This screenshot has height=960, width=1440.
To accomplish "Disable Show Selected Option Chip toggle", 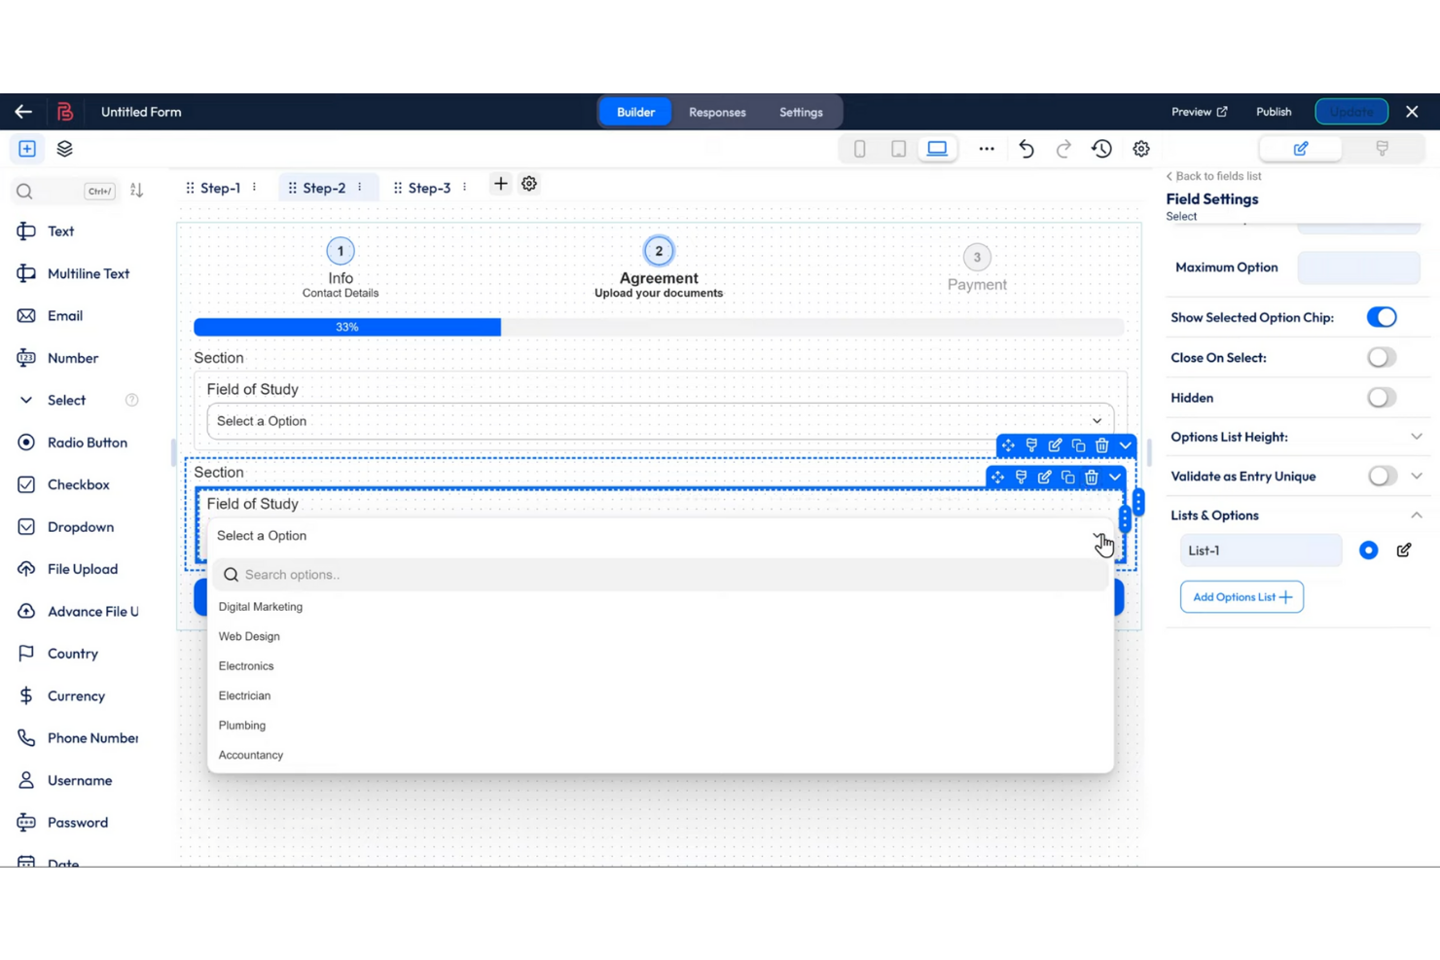I will pos(1381,317).
